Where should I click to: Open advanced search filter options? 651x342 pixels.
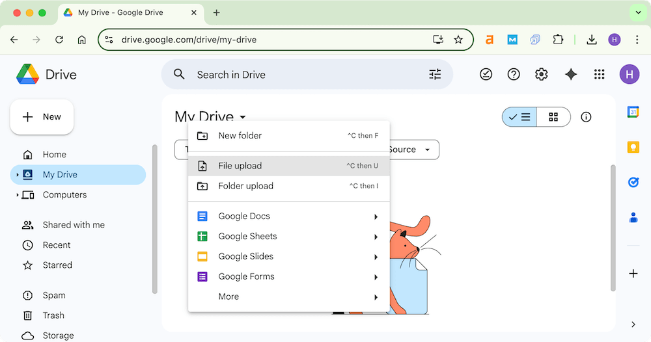[x=435, y=75]
